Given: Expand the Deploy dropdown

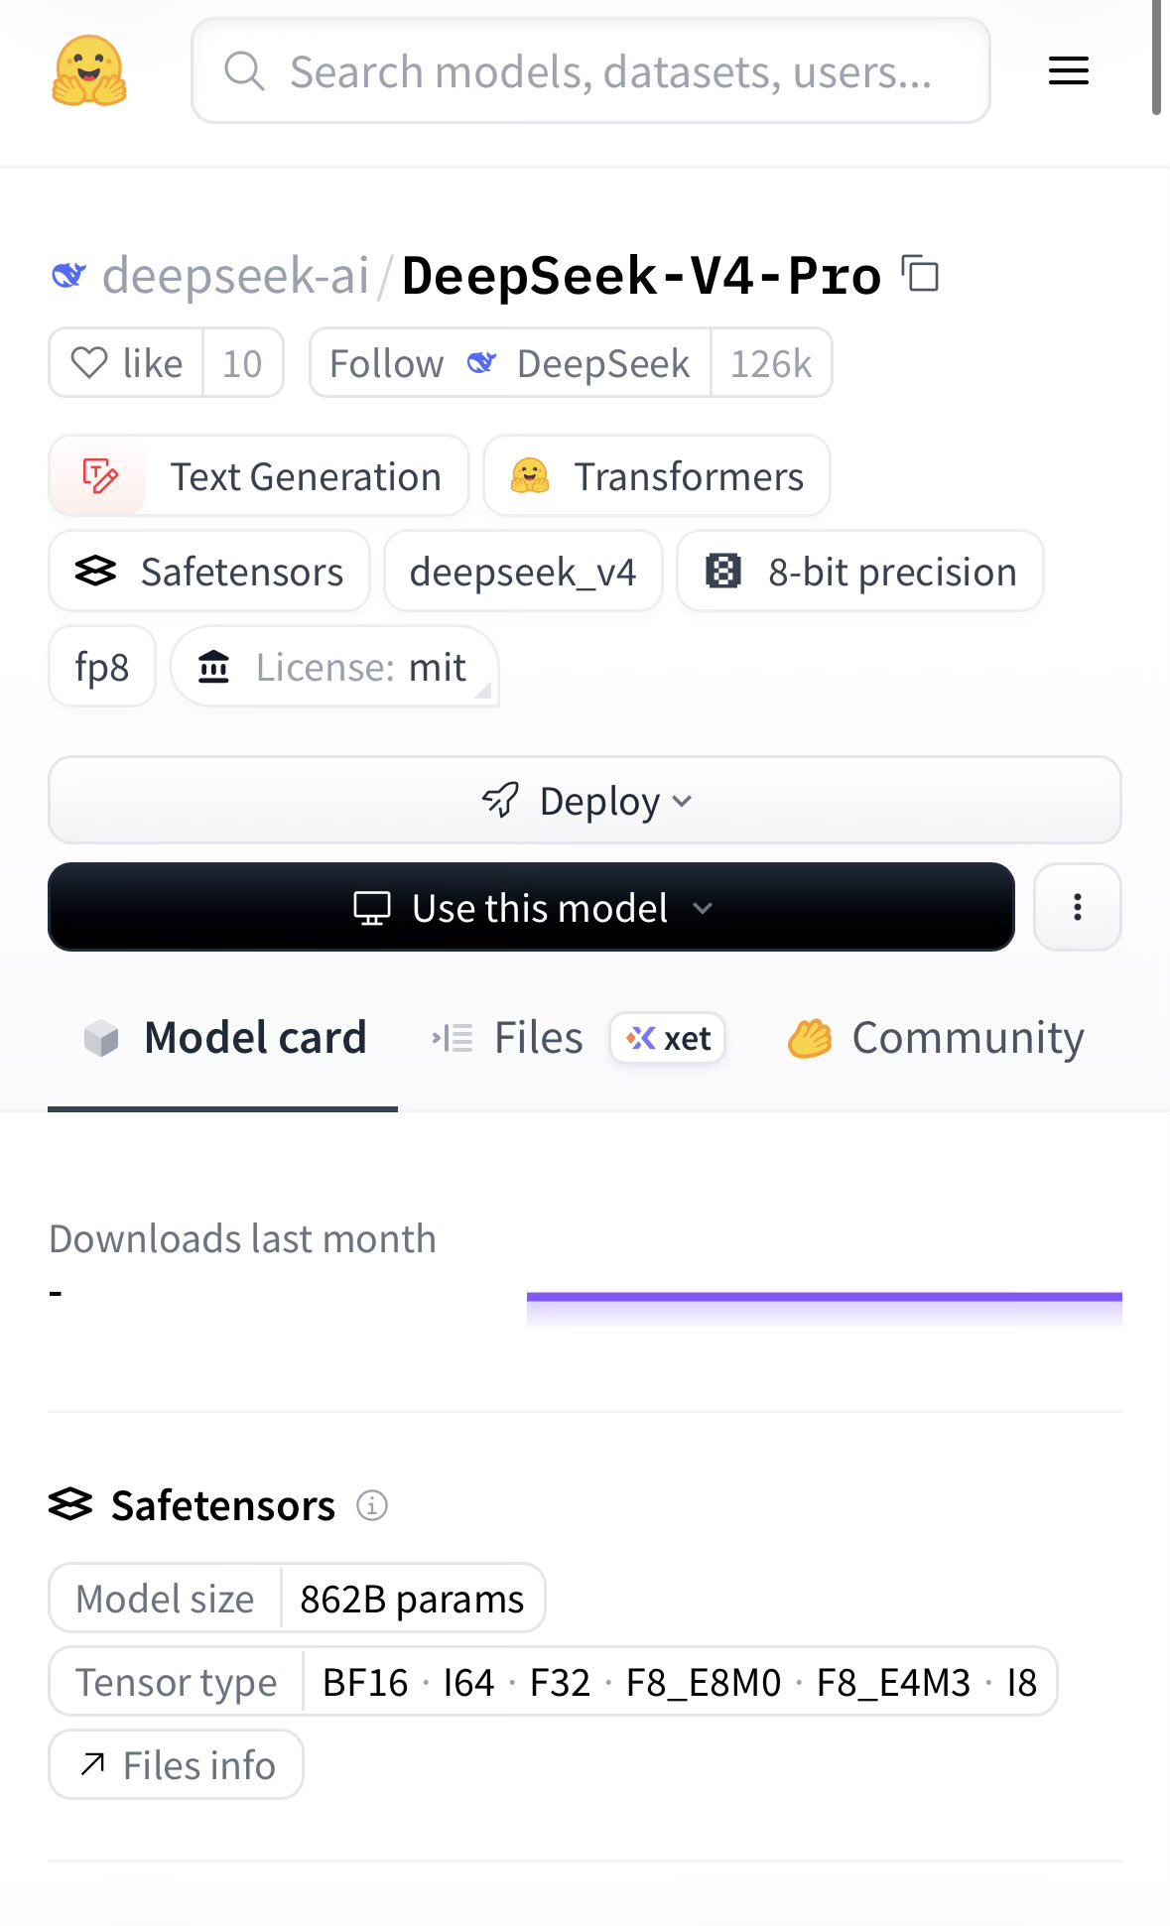Looking at the screenshot, I should pyautogui.click(x=585, y=801).
